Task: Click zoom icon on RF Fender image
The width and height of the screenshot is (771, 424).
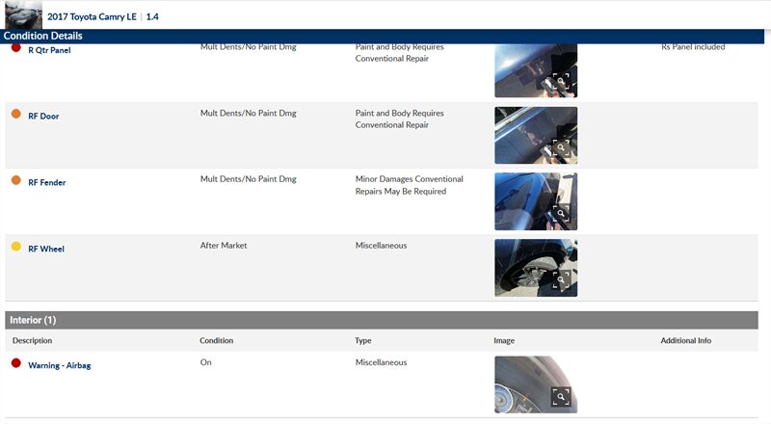Action: coord(561,214)
